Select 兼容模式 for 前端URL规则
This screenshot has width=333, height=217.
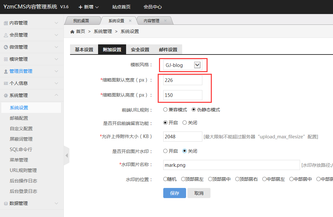coord(166,110)
